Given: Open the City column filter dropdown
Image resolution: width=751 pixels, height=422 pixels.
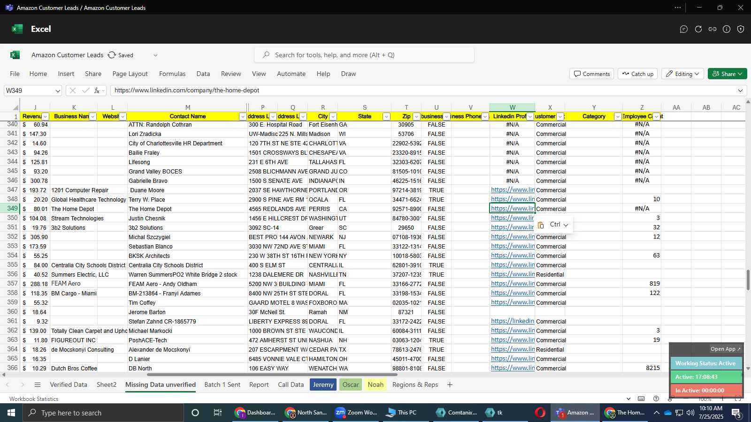Looking at the screenshot, I should tap(333, 117).
